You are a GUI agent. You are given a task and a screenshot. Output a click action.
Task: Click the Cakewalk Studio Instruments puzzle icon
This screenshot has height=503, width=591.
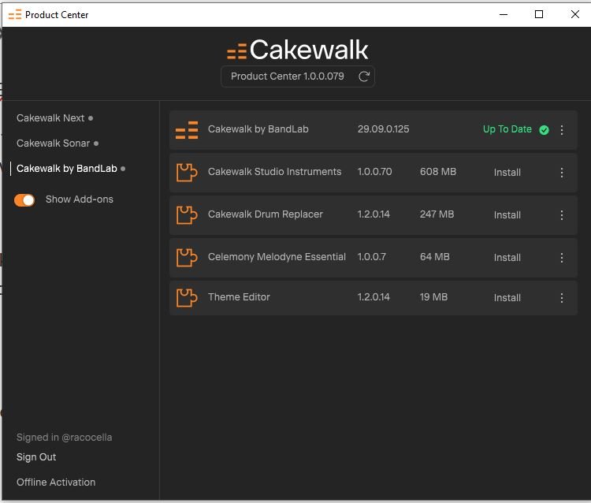187,173
